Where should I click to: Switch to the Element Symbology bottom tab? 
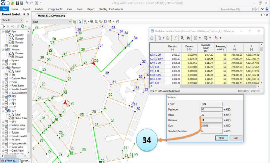click(x=10, y=161)
